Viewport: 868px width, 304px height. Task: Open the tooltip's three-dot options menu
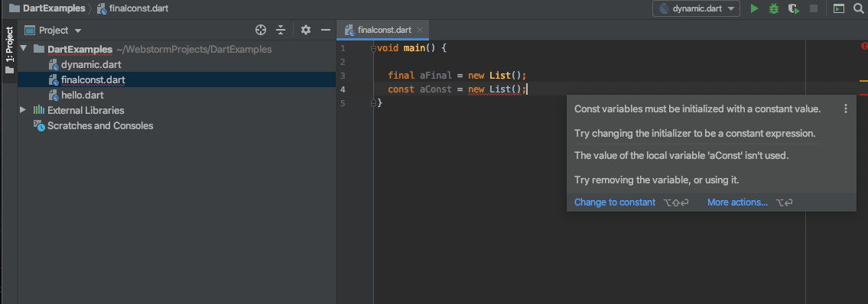tap(845, 109)
